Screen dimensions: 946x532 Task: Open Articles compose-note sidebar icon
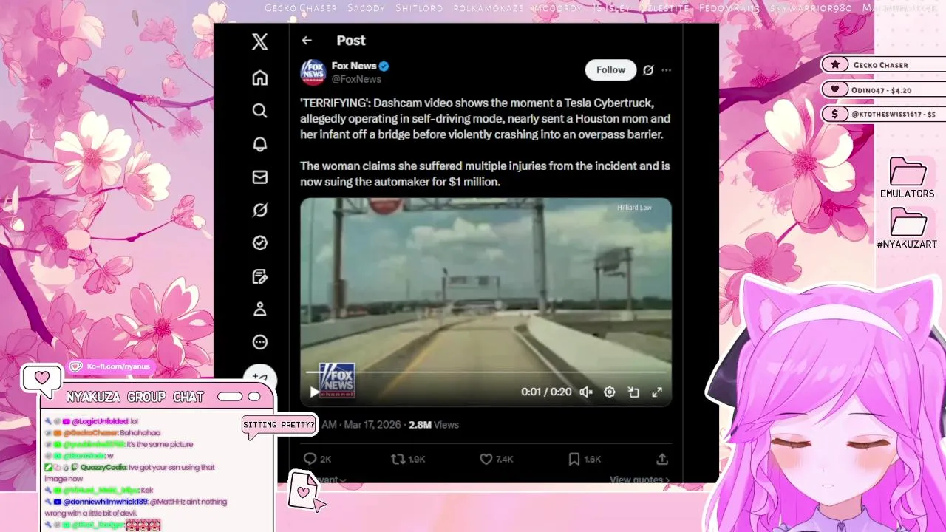259,276
